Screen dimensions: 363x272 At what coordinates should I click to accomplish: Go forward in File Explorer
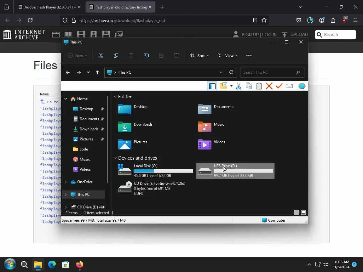pos(79,72)
